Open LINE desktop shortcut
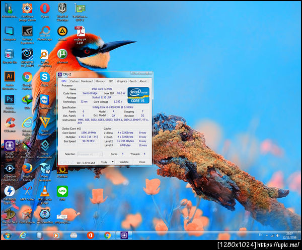The image size is (302, 250). click(62, 193)
